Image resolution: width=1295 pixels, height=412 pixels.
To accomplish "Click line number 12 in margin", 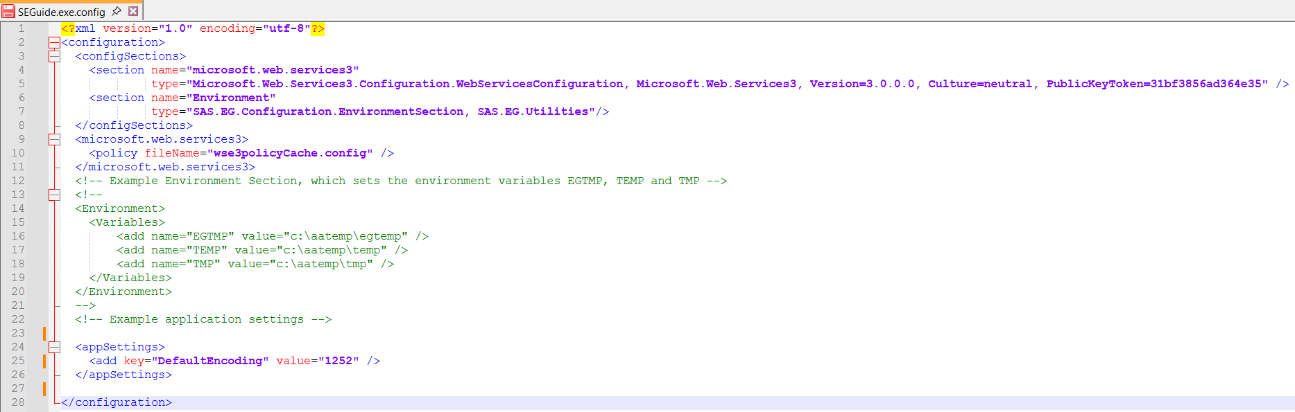I will coord(18,181).
